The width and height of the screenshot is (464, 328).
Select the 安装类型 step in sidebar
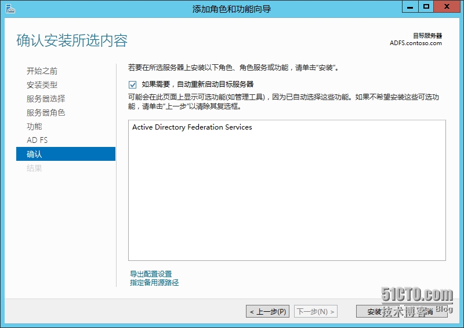42,85
